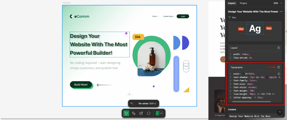Click the Layout section header

coord(234,48)
